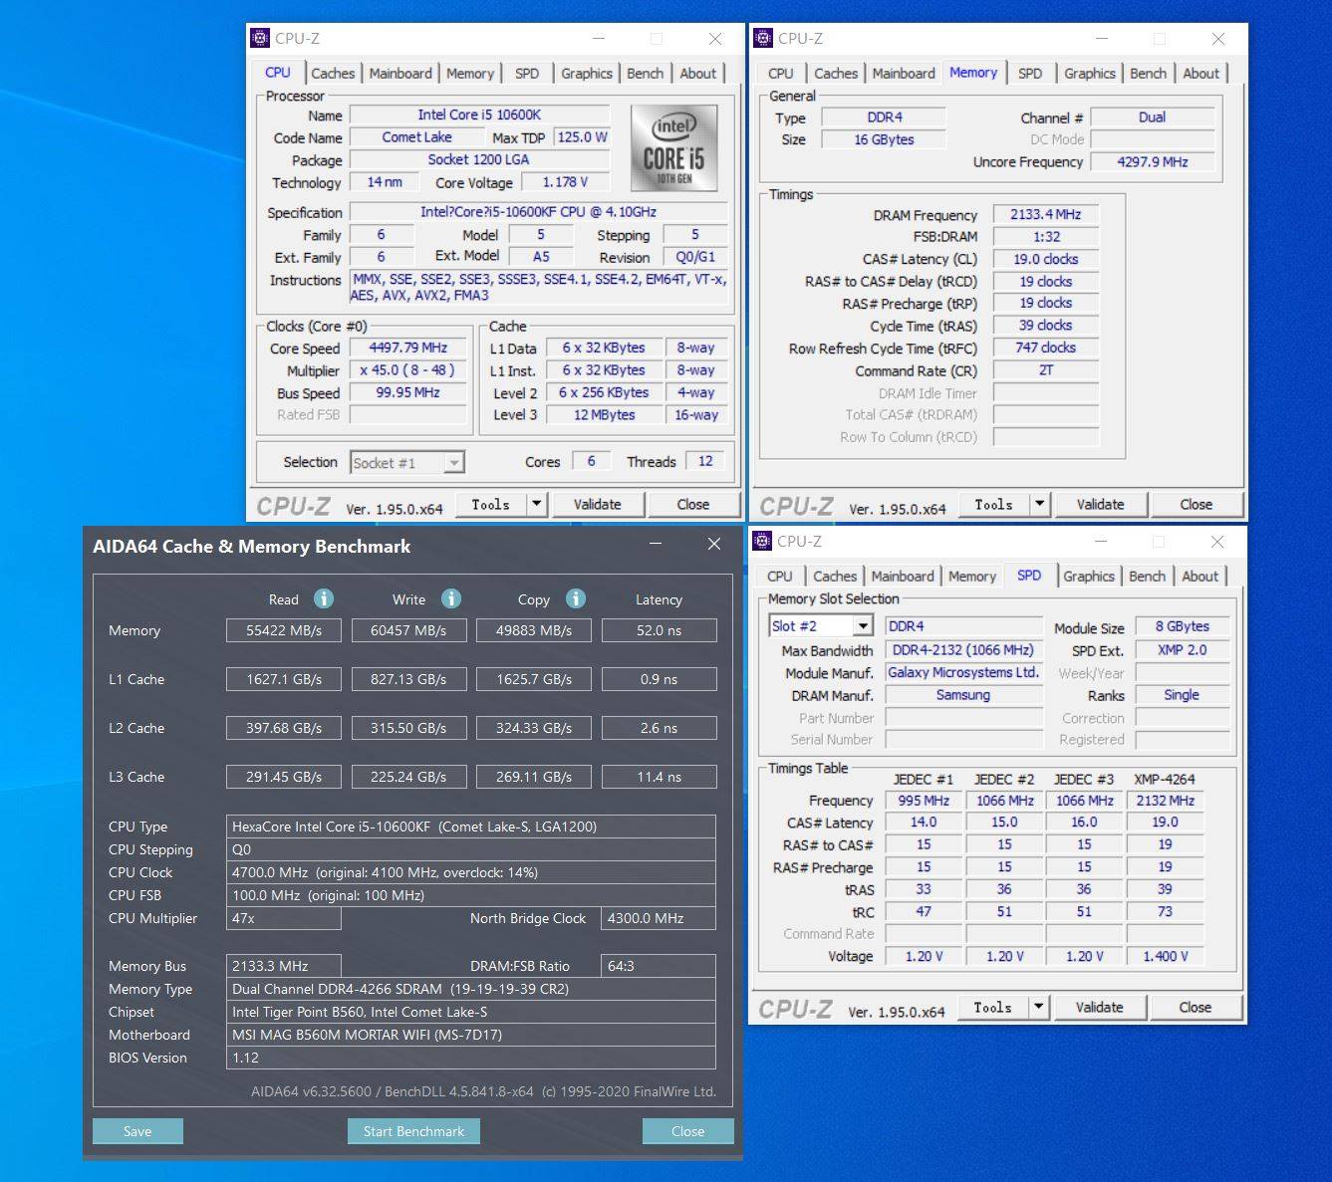Click the Uncore Frequency 4297.9 MHz field

tap(1153, 161)
